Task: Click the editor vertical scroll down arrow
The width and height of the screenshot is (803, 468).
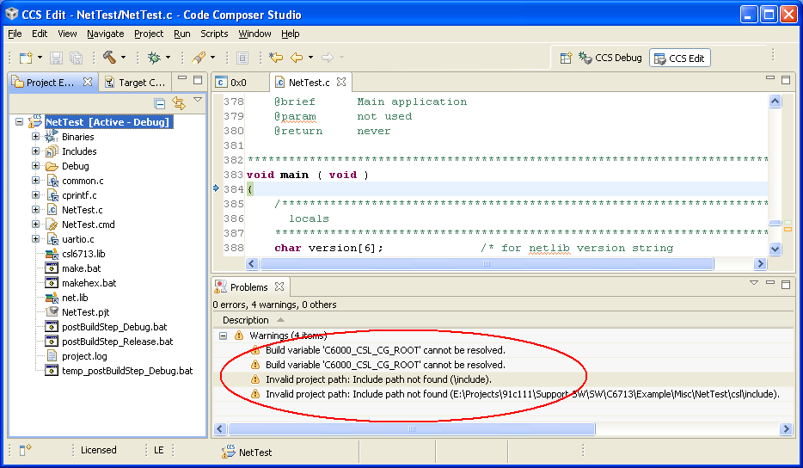Action: click(775, 249)
